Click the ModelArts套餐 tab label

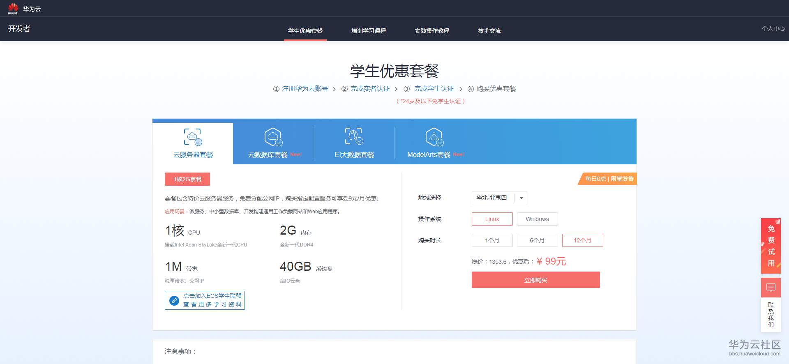point(429,155)
